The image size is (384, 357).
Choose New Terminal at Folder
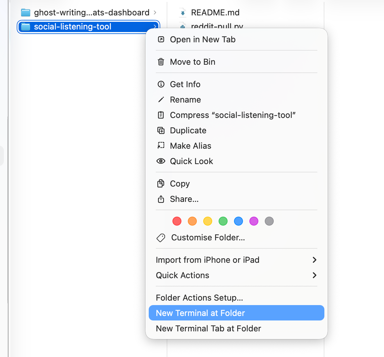[200, 313]
